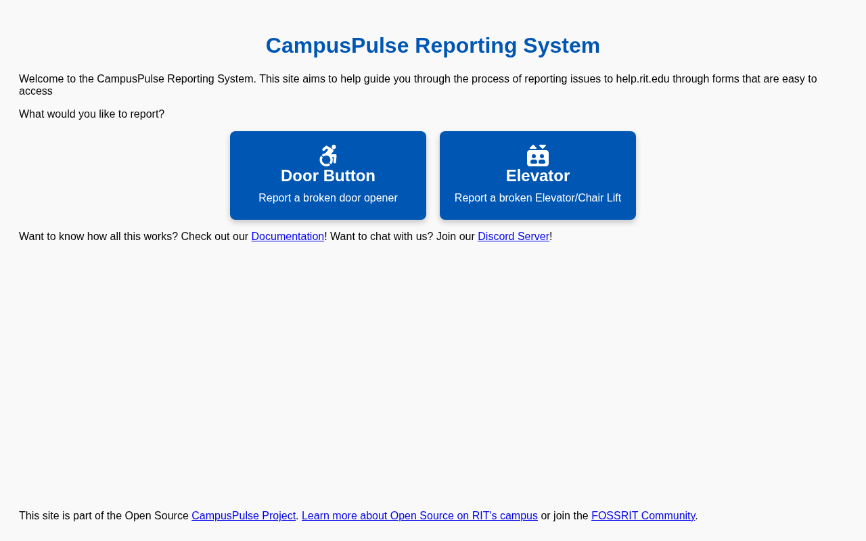The width and height of the screenshot is (866, 541).
Task: Click the "help.rit.edu" text in the intro
Action: tap(642, 79)
